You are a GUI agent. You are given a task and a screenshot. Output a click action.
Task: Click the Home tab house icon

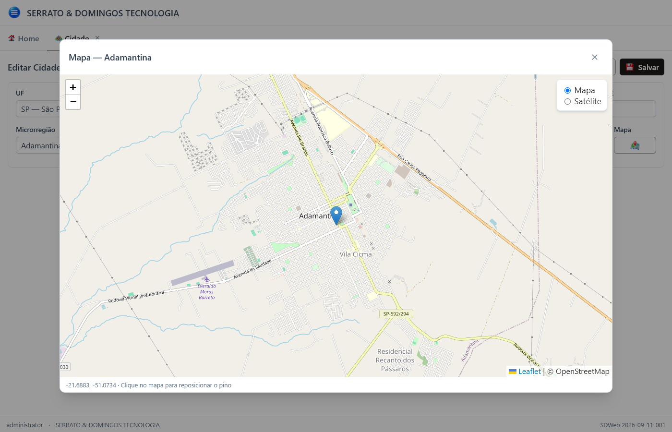pyautogui.click(x=12, y=38)
